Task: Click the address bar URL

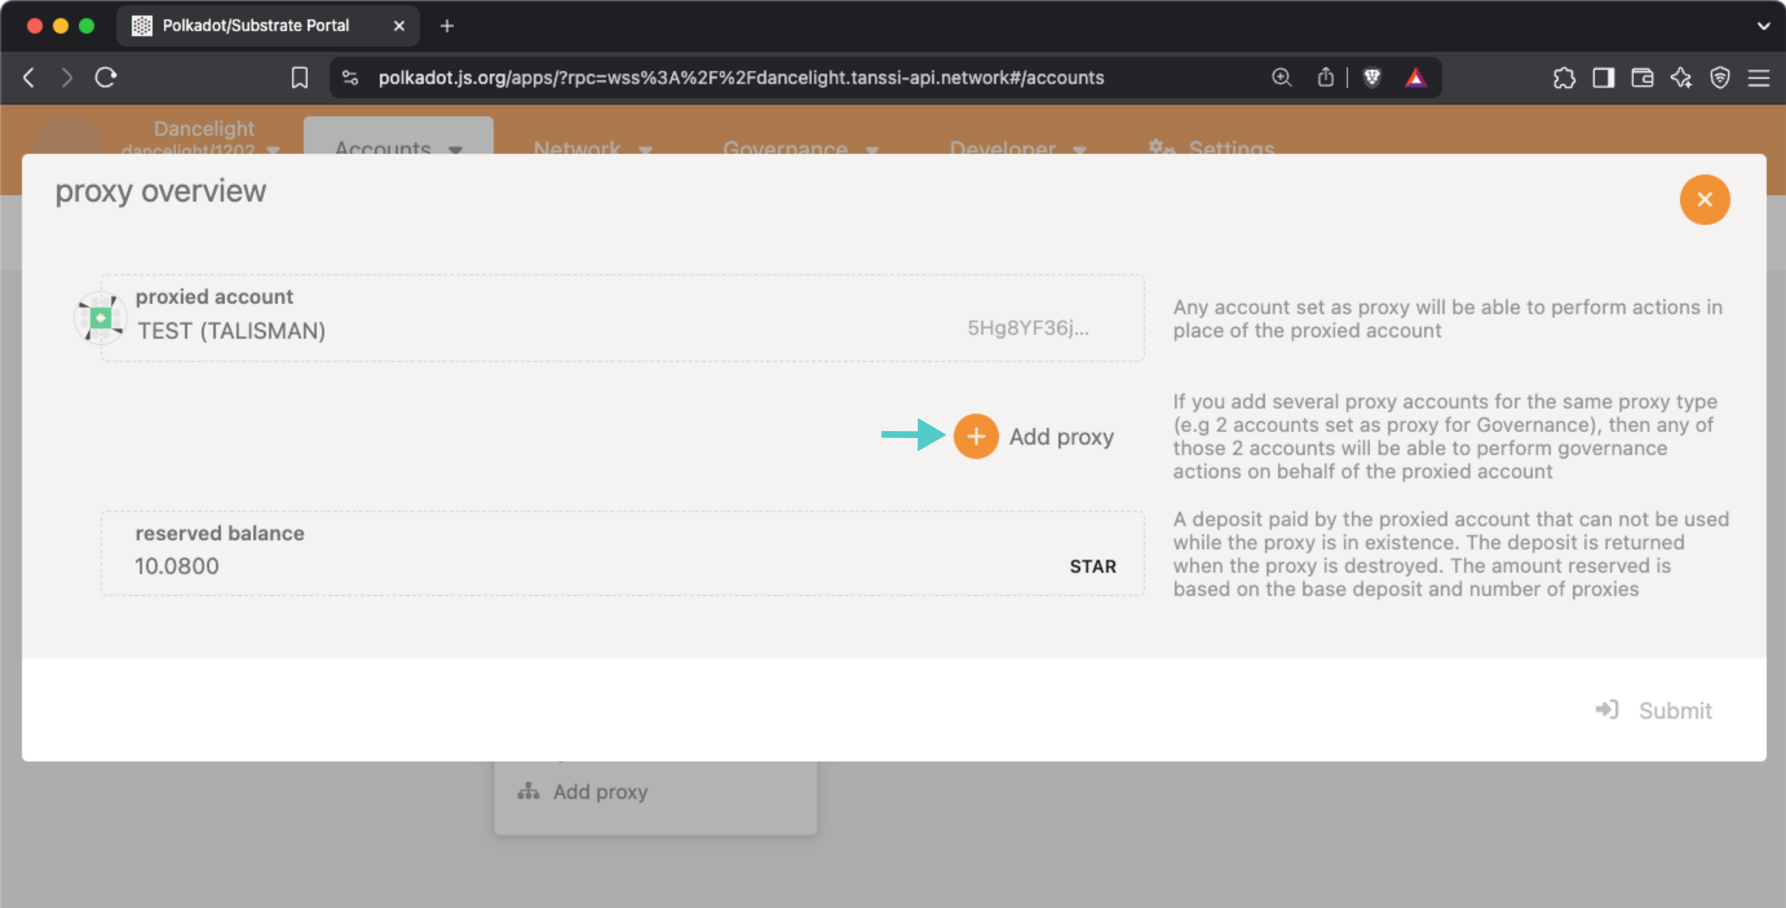Action: pyautogui.click(x=740, y=77)
